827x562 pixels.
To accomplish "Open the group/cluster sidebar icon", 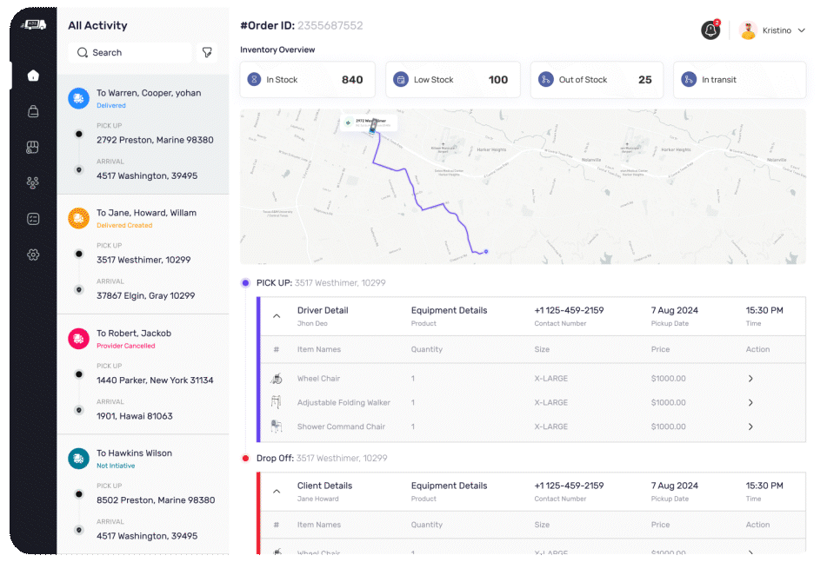I will click(x=33, y=182).
